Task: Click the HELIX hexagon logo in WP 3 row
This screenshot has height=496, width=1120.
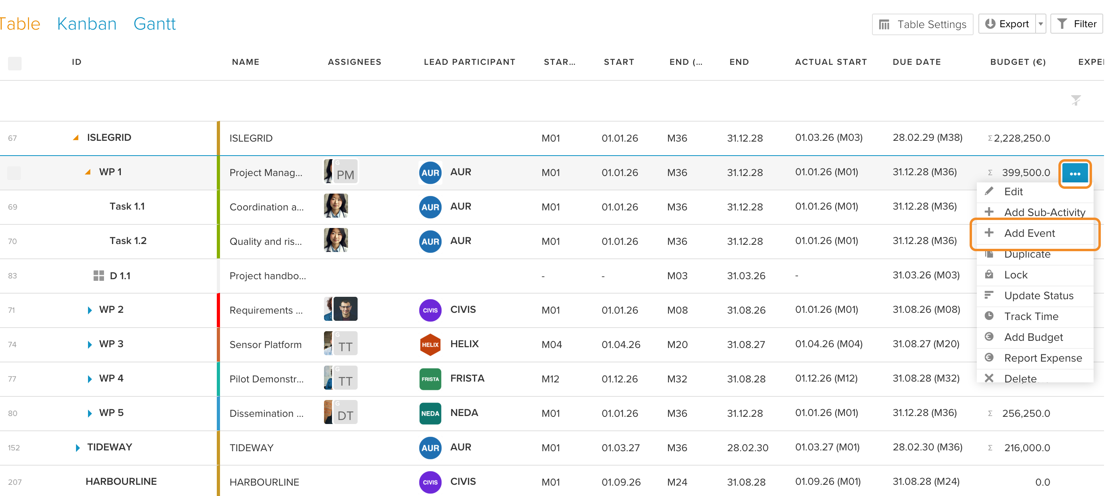Action: [x=430, y=345]
